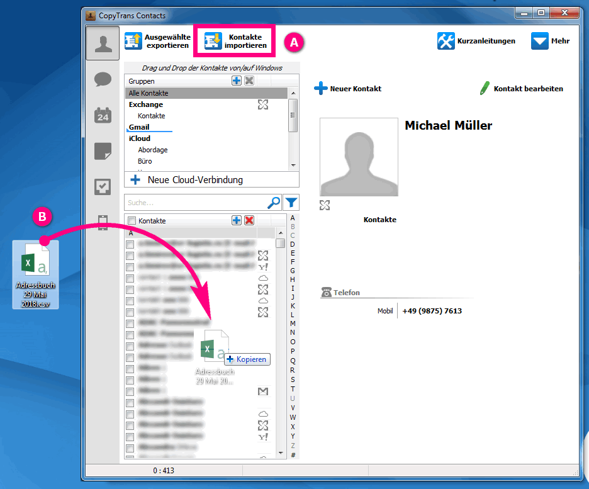The image size is (589, 489).
Task: Jump to letter M in alphabet index
Action: [293, 323]
